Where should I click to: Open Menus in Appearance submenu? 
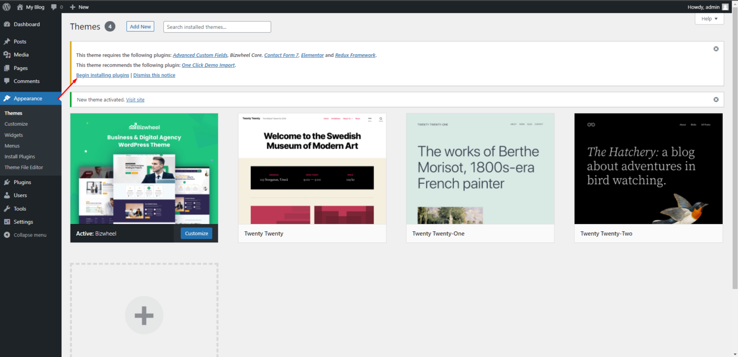pos(12,146)
